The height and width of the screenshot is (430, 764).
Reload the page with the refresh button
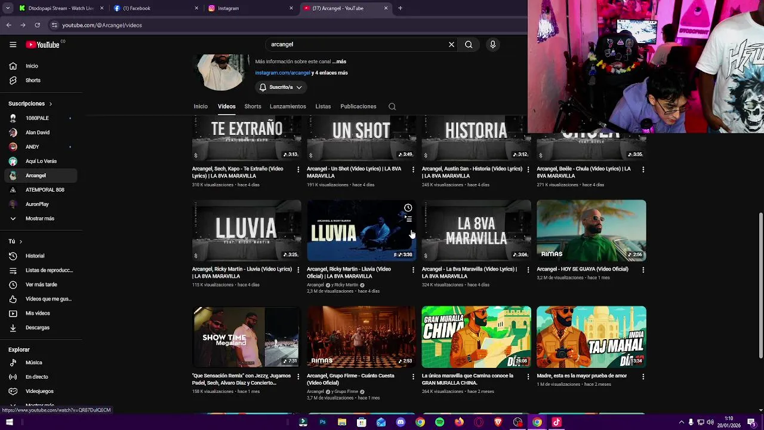[x=37, y=25]
